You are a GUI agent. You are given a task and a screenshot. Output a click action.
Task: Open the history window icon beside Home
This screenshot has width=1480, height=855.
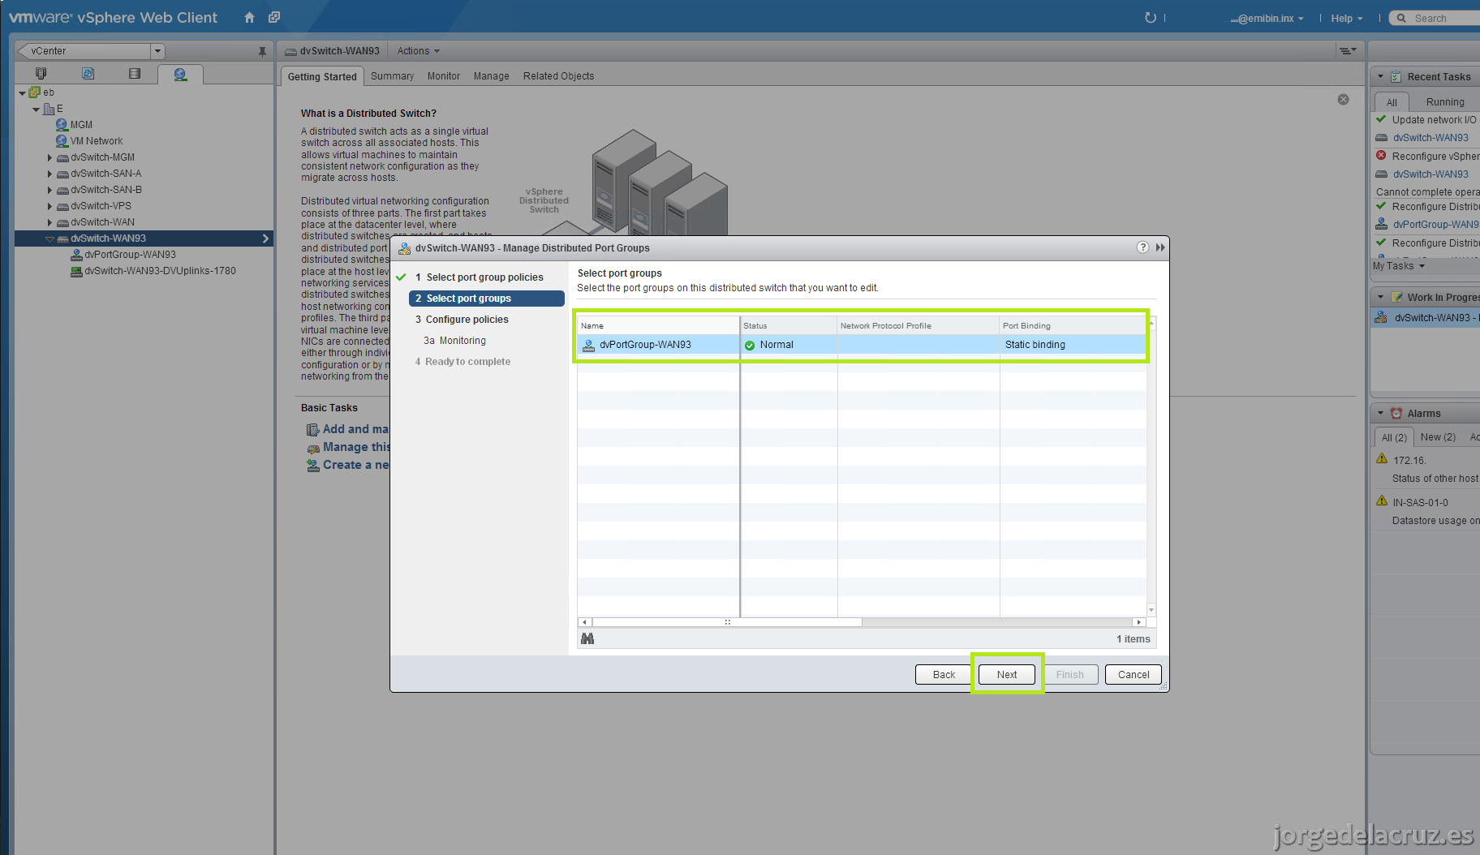[x=274, y=17]
